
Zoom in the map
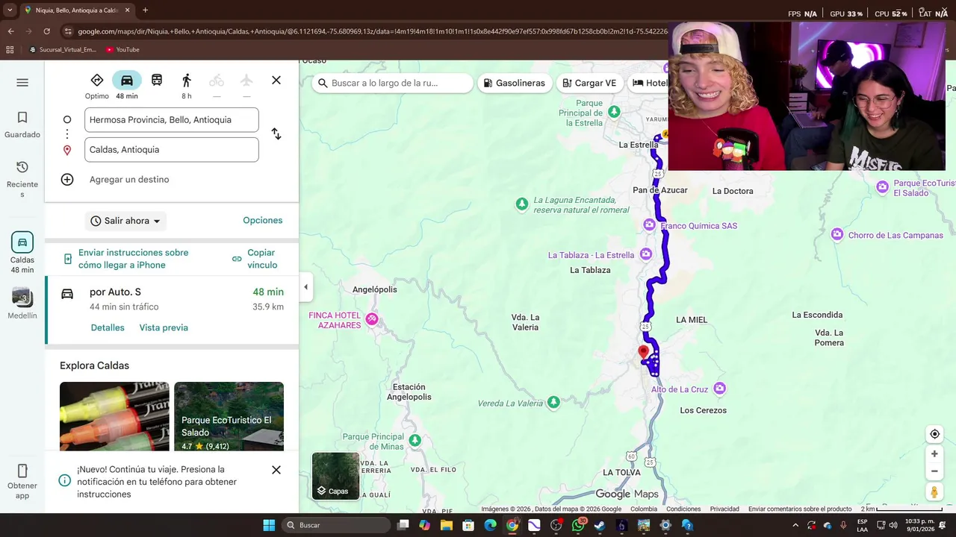[934, 453]
